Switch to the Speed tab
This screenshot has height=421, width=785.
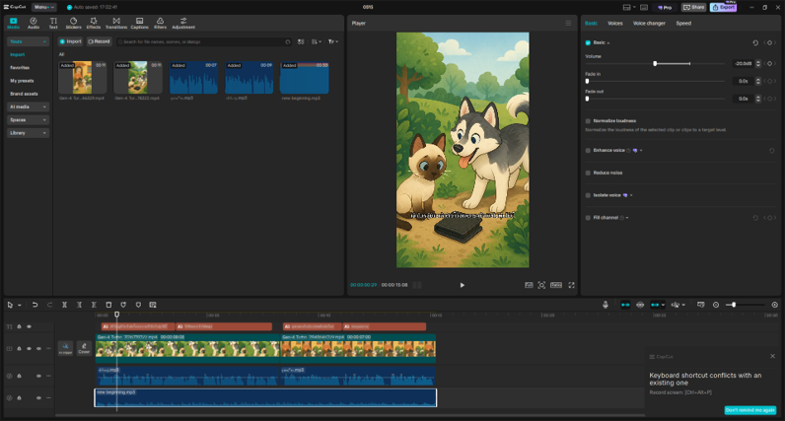point(683,23)
